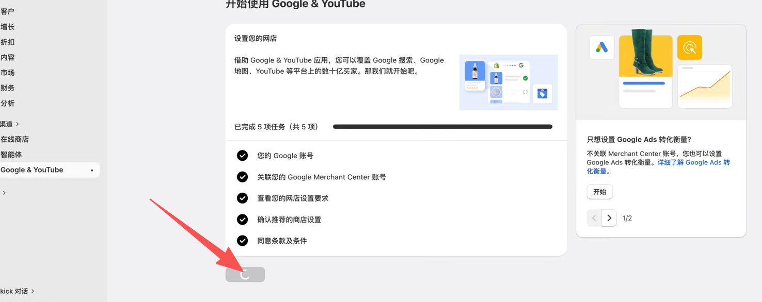Viewport: 762px width, 302px height.
Task: Click the Google Ads logo icon
Action: tap(602, 47)
